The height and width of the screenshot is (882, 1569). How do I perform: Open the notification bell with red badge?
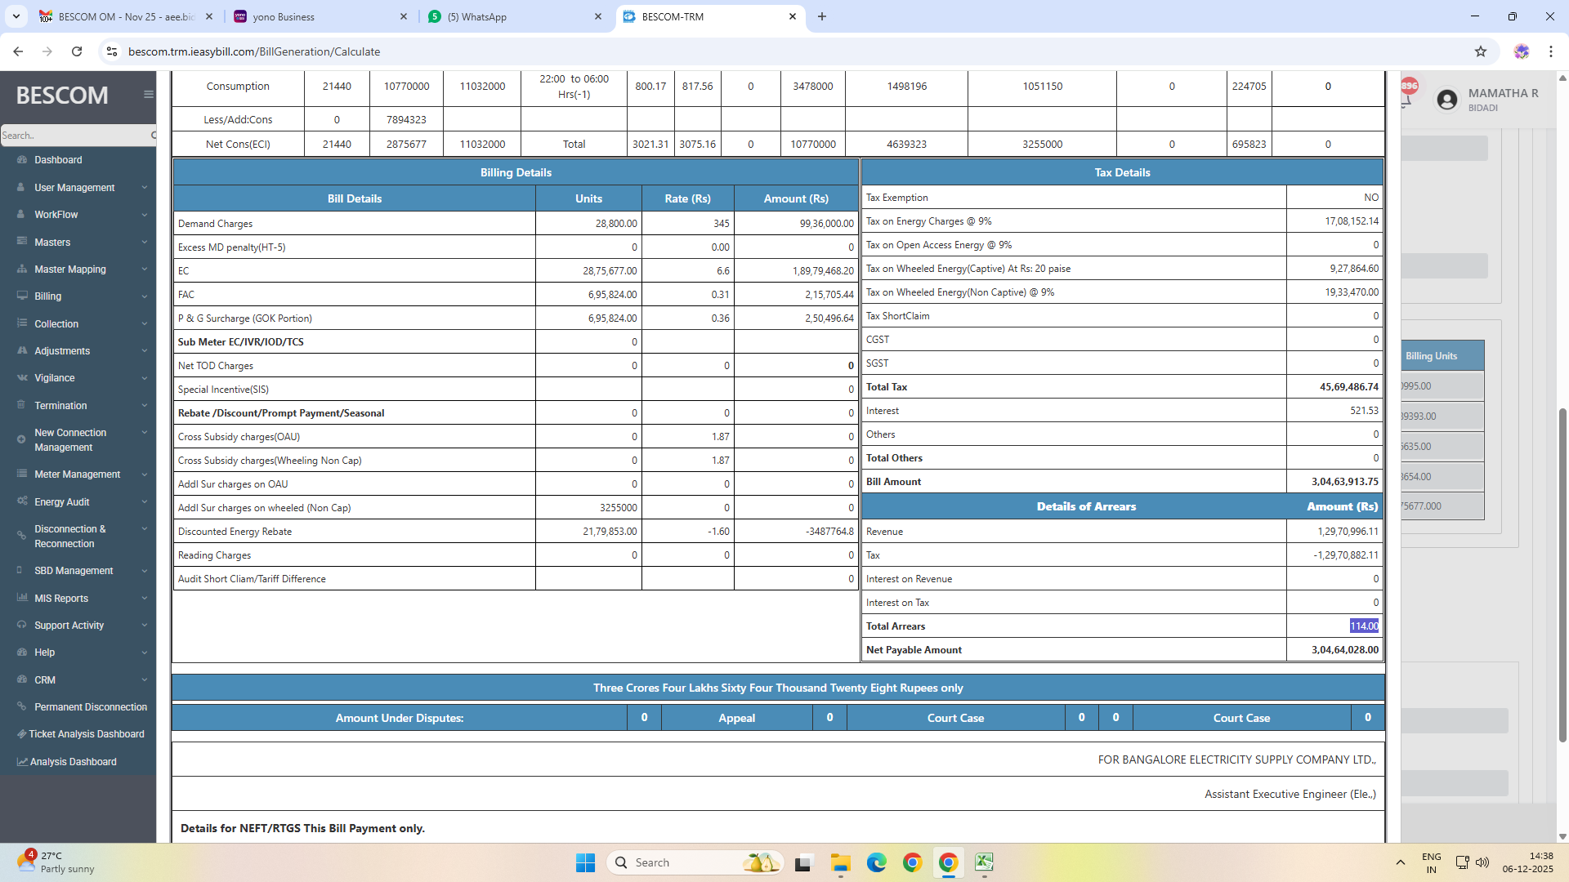pos(1407,95)
